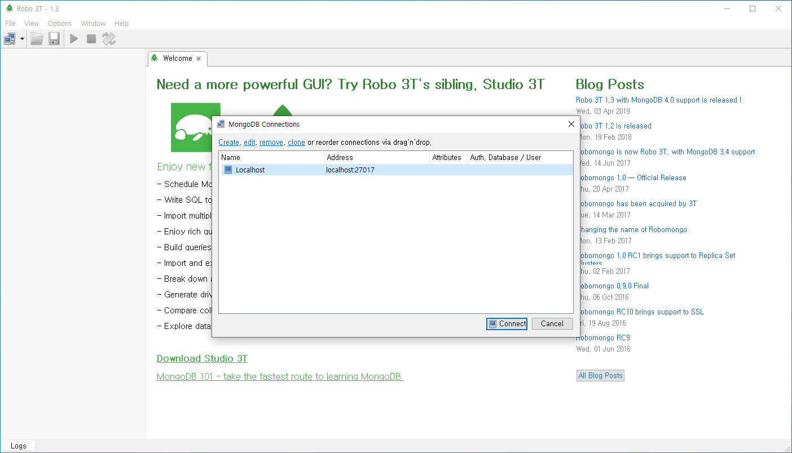Open Robomongo RC10 brings support to SSL post
This screenshot has width=792, height=453.
click(x=641, y=312)
